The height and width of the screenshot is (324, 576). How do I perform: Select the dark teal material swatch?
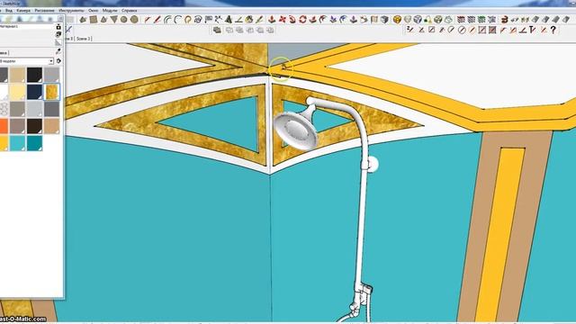click(x=34, y=143)
